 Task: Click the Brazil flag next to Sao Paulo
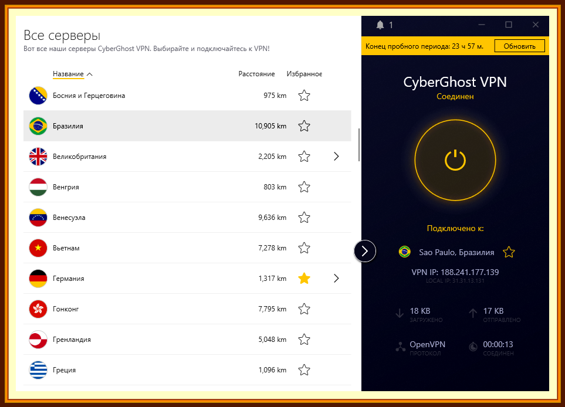click(x=405, y=252)
